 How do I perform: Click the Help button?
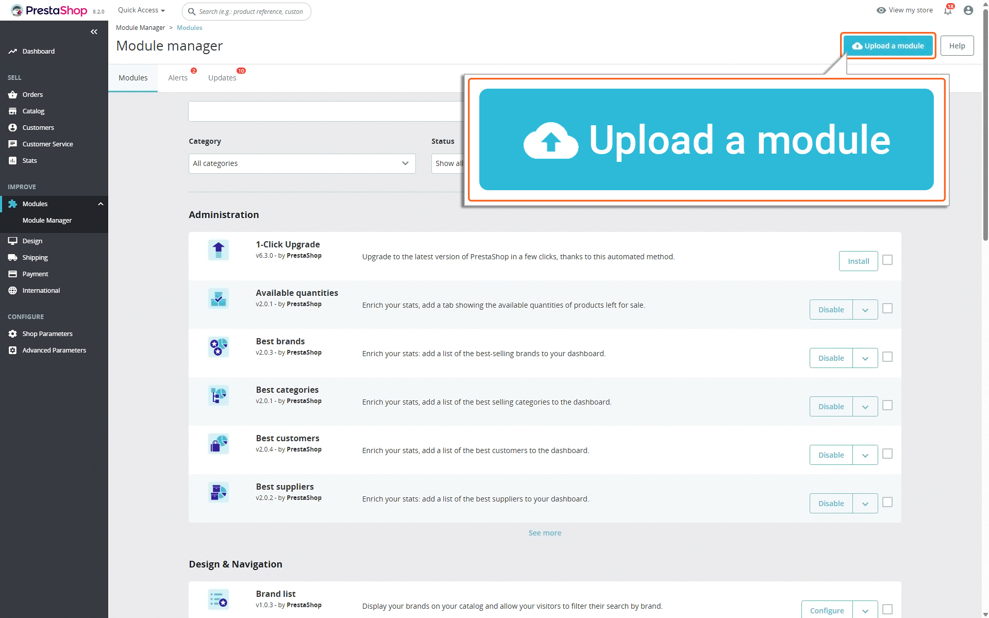point(957,46)
